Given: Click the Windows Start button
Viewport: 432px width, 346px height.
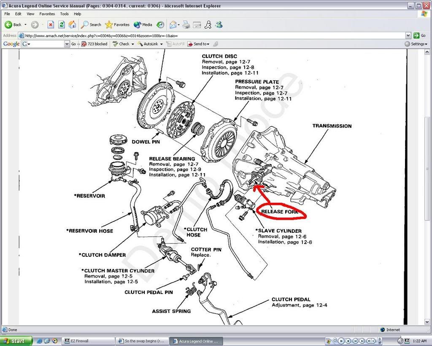Looking at the screenshot, I should click(16, 341).
